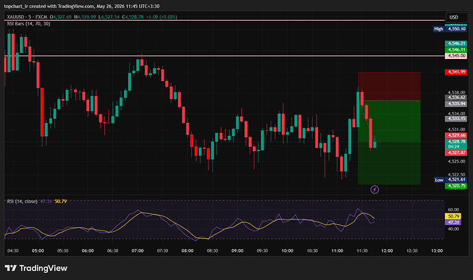Image resolution: width=473 pixels, height=280 pixels.
Task: Click the 4,546.11 green price label
Action: (x=456, y=49)
